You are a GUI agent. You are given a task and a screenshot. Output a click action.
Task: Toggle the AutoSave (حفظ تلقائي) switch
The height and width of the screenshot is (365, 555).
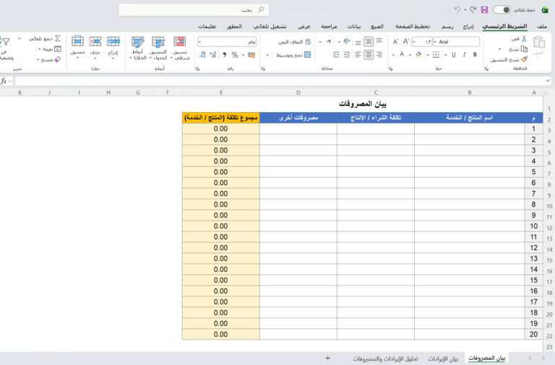click(x=502, y=10)
